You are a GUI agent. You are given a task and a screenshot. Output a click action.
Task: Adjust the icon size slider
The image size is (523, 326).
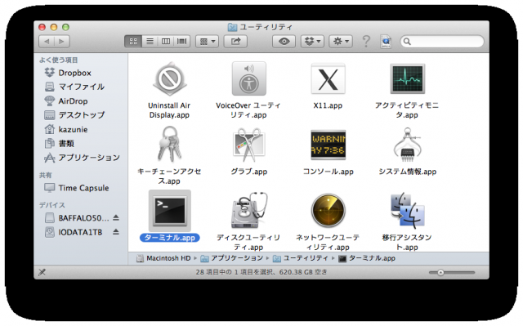click(440, 272)
